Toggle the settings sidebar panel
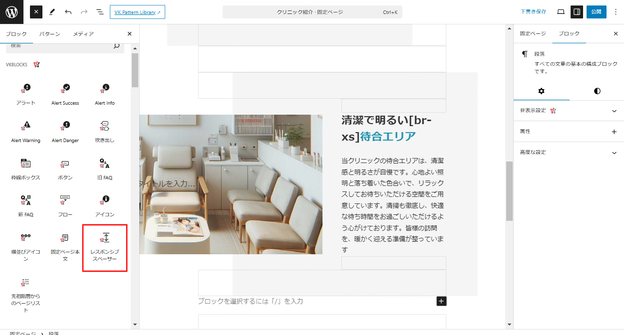Viewport: 624px width, 335px height. 577,12
